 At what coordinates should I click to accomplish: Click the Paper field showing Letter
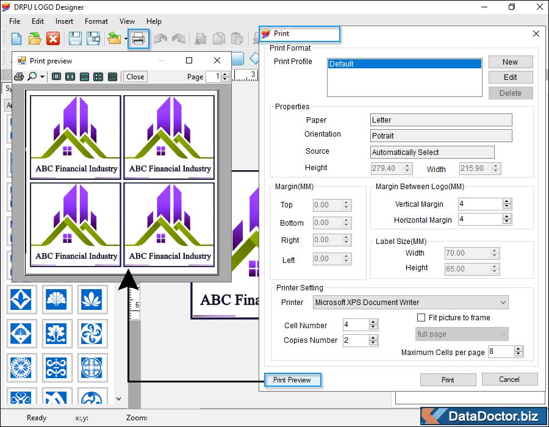(441, 120)
